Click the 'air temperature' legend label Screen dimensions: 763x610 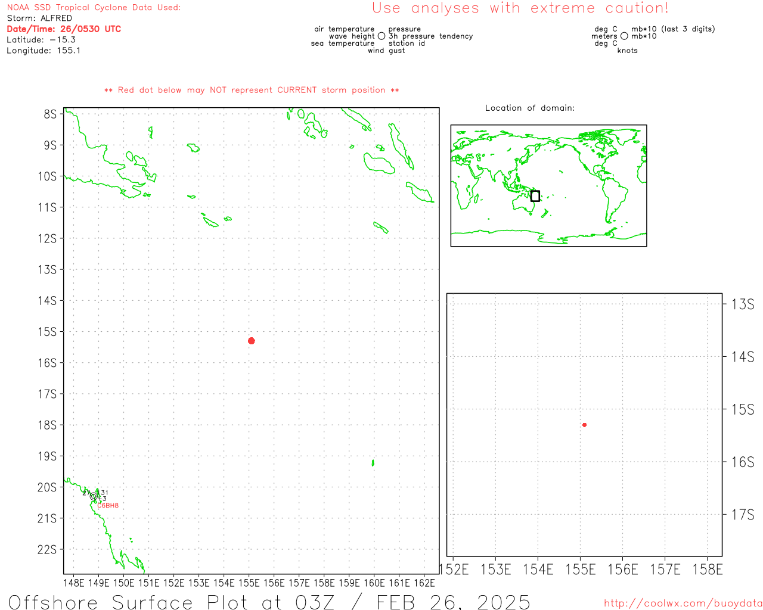click(x=345, y=29)
